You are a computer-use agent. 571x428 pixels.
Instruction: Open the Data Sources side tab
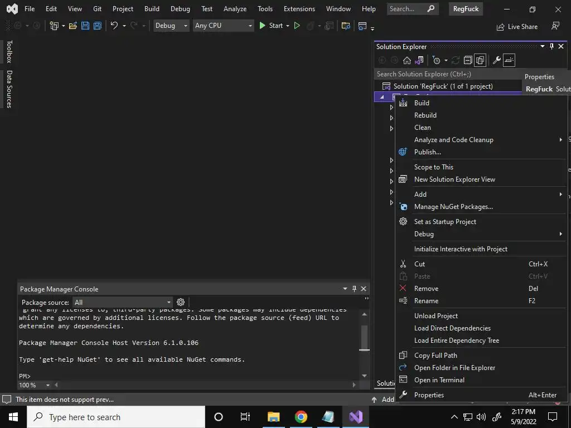9,89
